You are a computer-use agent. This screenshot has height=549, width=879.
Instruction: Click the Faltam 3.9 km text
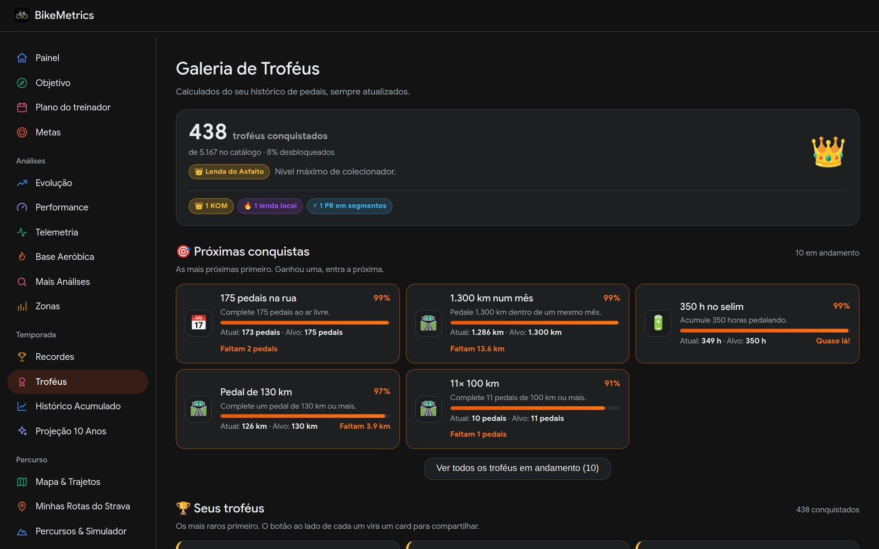click(365, 426)
